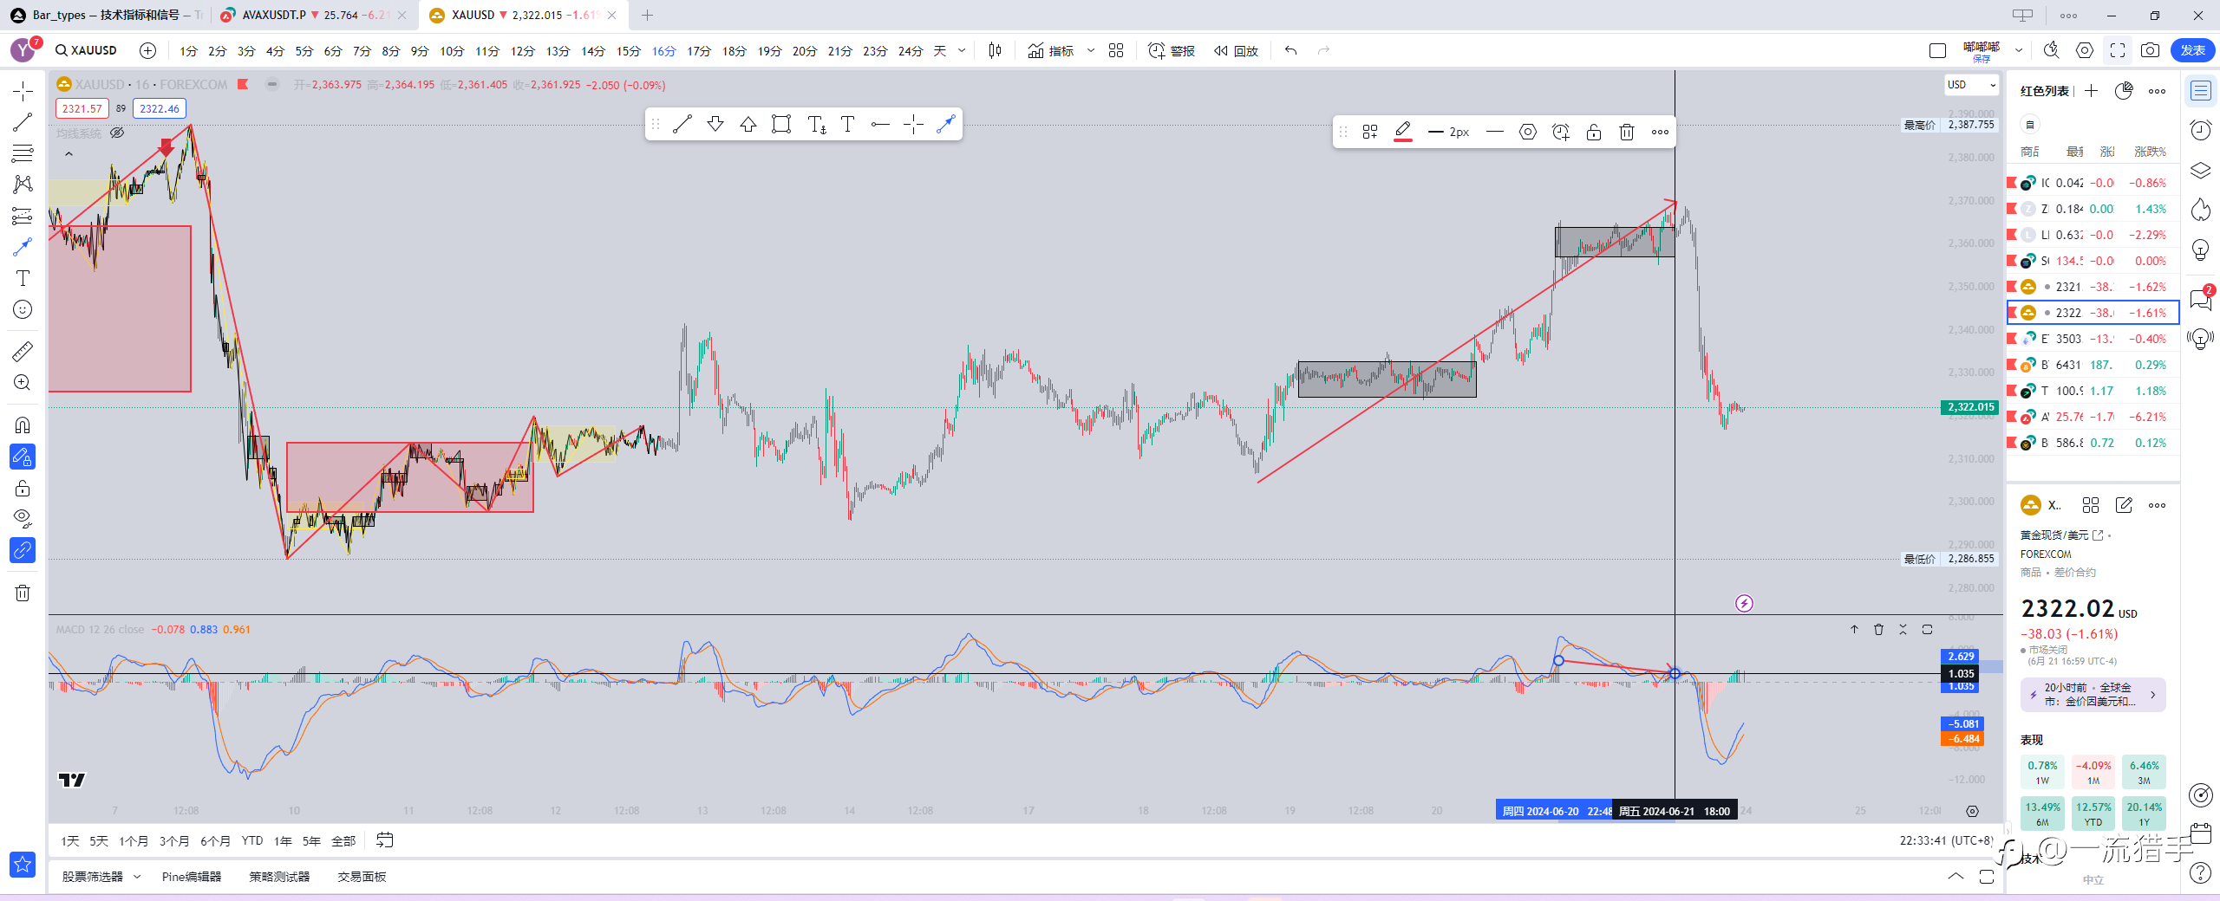Collapse the indicator legend chevron
Viewport: 2220px width, 901px height.
pos(69,154)
